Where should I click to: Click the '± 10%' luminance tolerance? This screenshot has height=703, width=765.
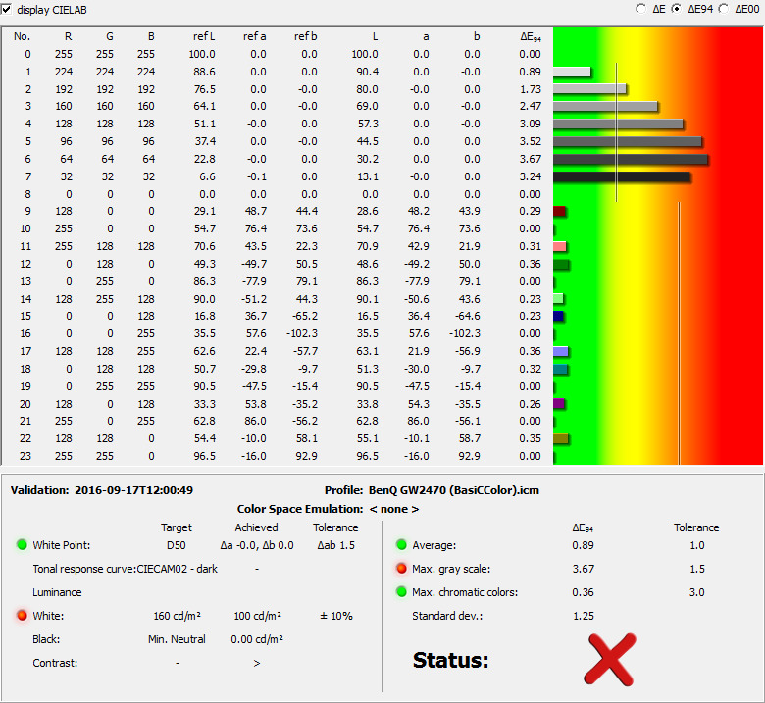336,616
